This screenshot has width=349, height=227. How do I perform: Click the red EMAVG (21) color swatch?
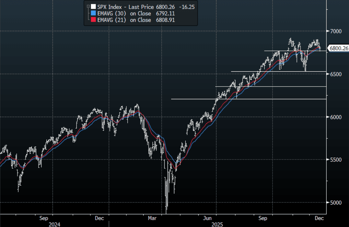pos(93,20)
